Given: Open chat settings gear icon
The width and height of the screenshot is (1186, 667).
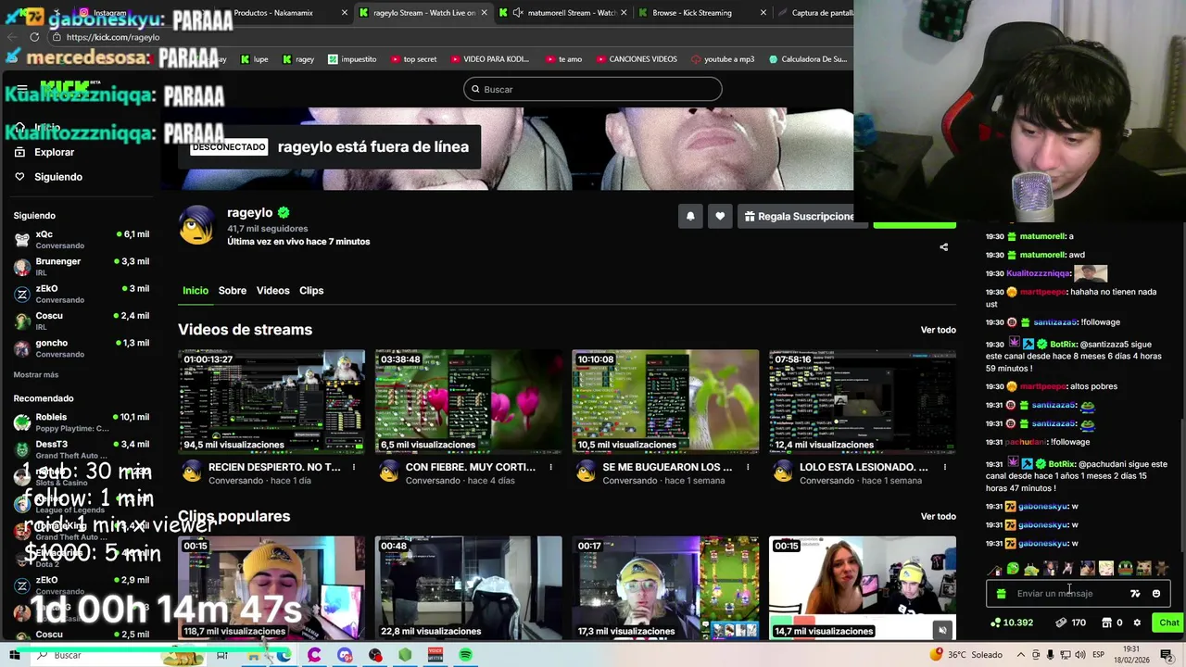Looking at the screenshot, I should tap(1137, 623).
